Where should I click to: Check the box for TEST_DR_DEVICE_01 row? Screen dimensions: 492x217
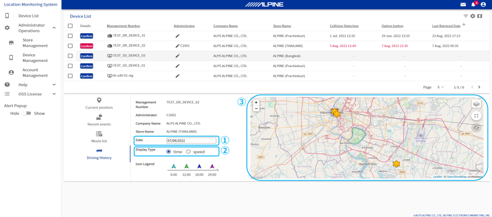coord(70,36)
